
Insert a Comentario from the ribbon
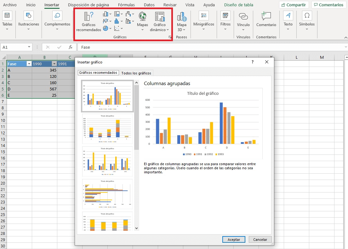(x=266, y=19)
